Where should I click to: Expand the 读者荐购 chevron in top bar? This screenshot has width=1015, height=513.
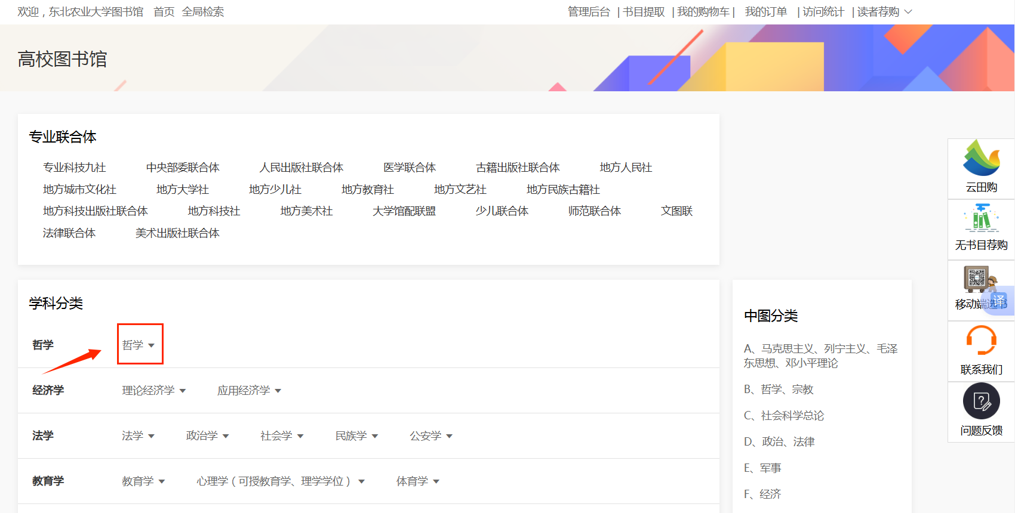908,12
